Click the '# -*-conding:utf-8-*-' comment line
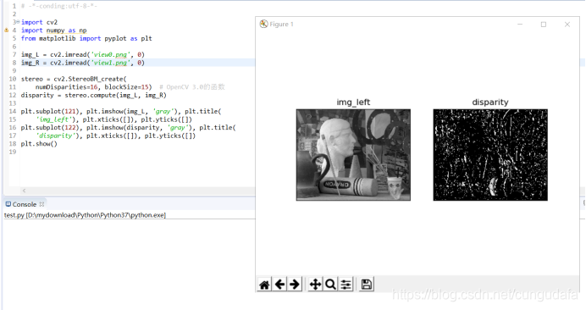Image resolution: width=586 pixels, height=310 pixels. point(58,6)
